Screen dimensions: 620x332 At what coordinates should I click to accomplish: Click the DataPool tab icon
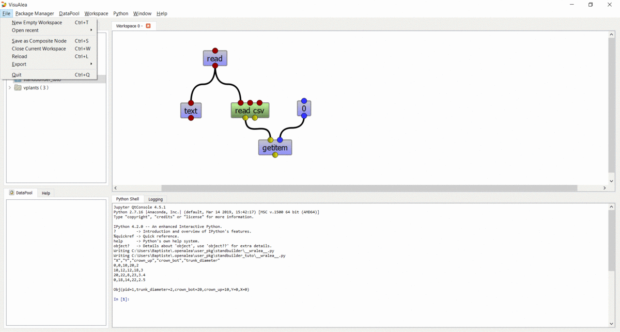coord(12,193)
